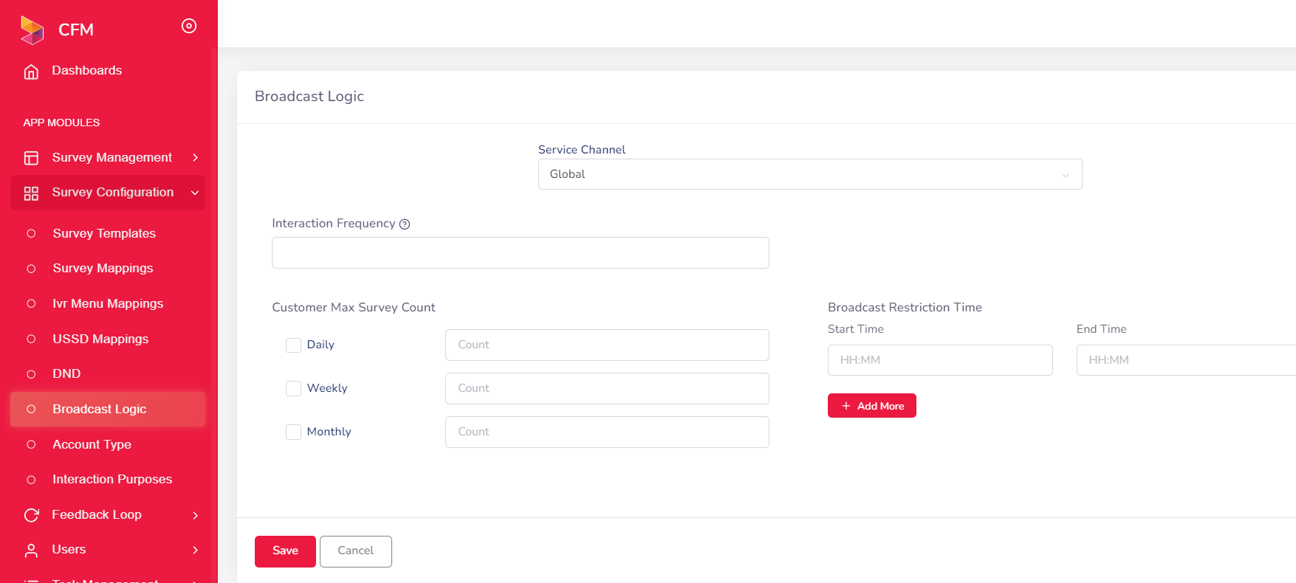This screenshot has width=1296, height=583.
Task: Focus the Interaction Frequency input field
Action: (520, 252)
